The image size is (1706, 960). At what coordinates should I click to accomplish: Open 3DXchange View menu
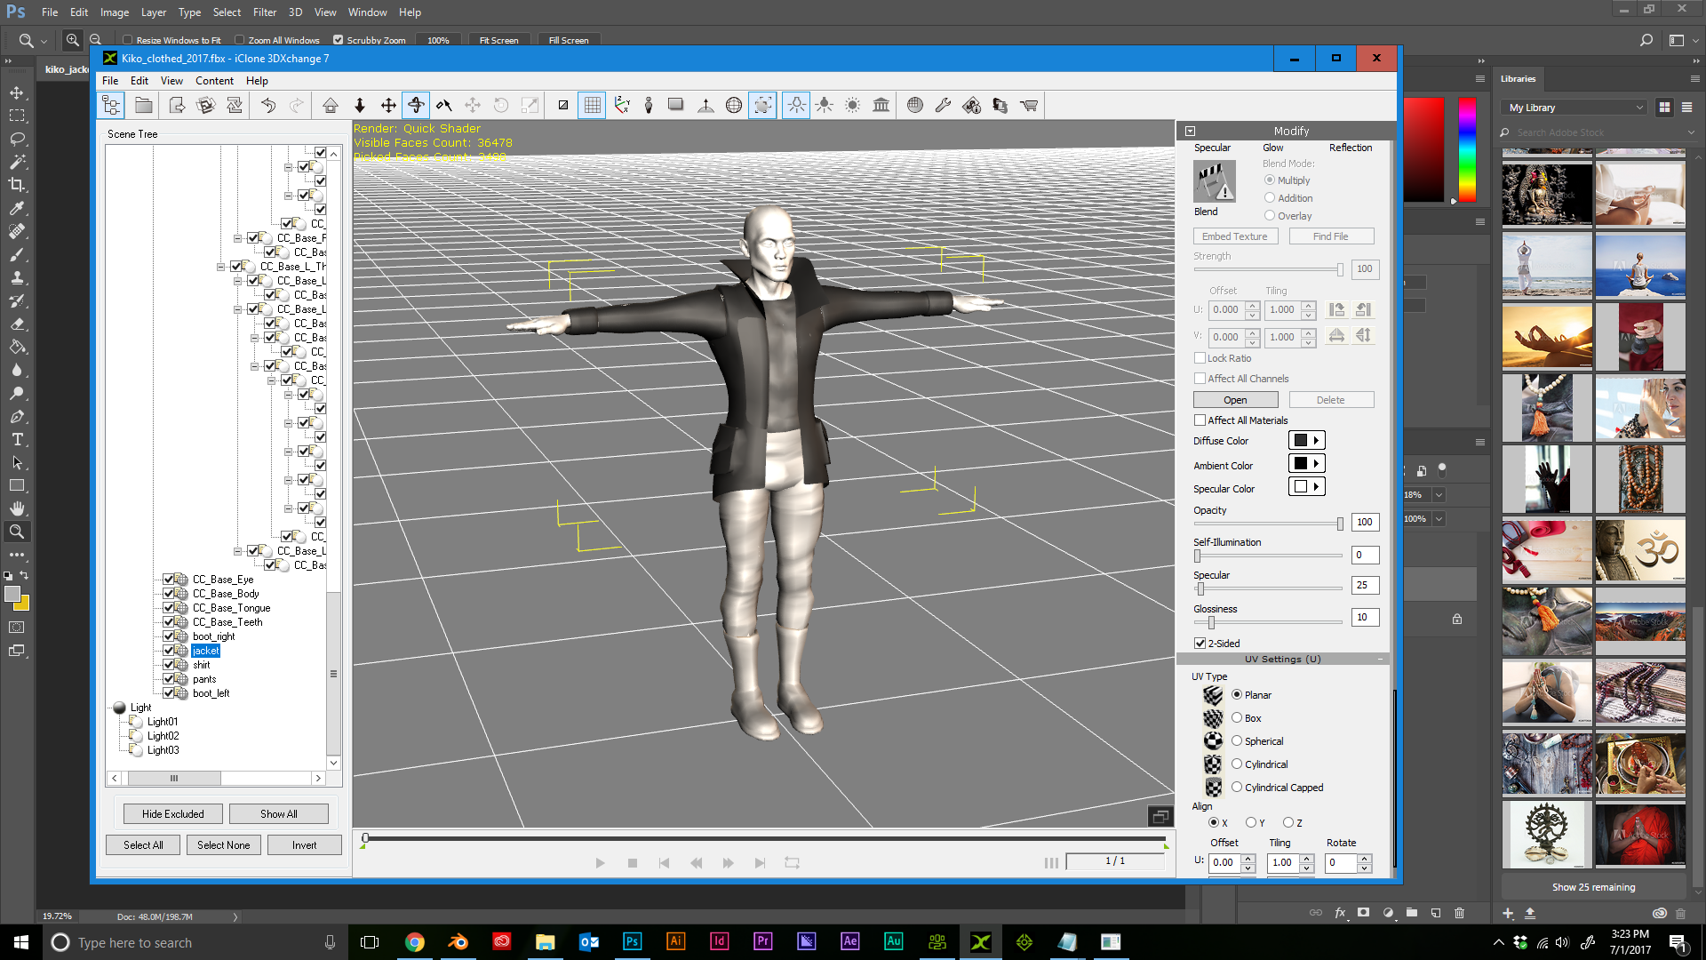171,81
